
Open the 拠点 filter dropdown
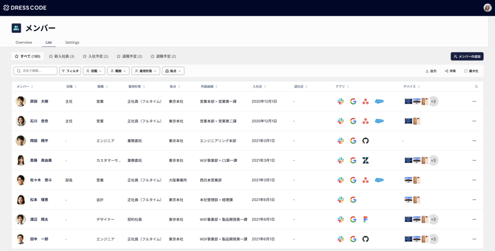point(173,71)
